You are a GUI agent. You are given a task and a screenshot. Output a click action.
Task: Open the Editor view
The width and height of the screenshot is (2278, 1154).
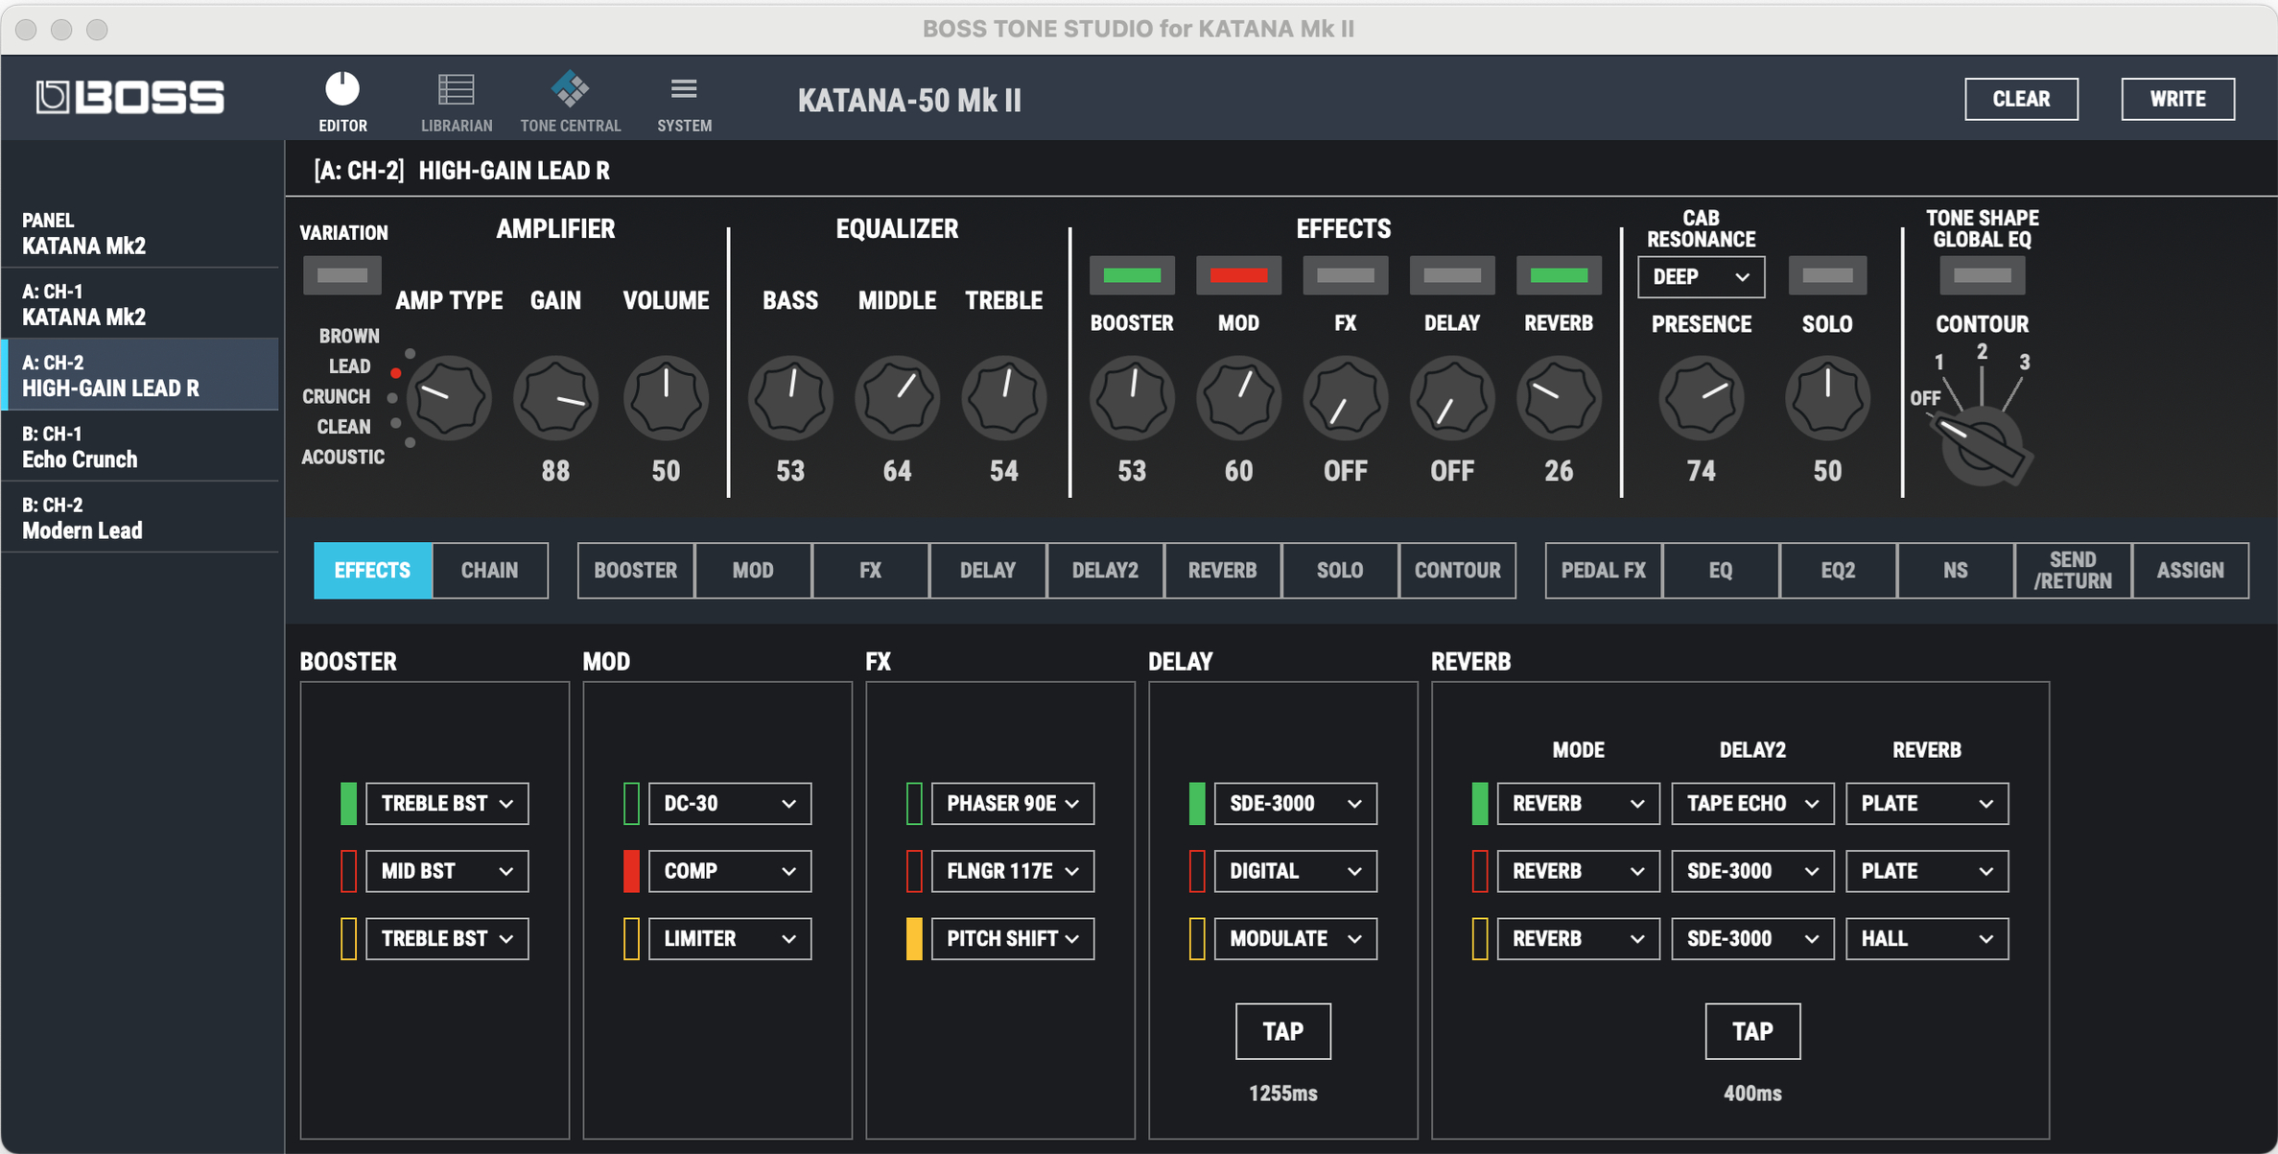point(342,96)
